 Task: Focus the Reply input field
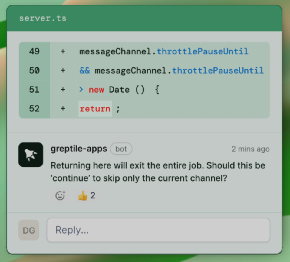pos(158,230)
